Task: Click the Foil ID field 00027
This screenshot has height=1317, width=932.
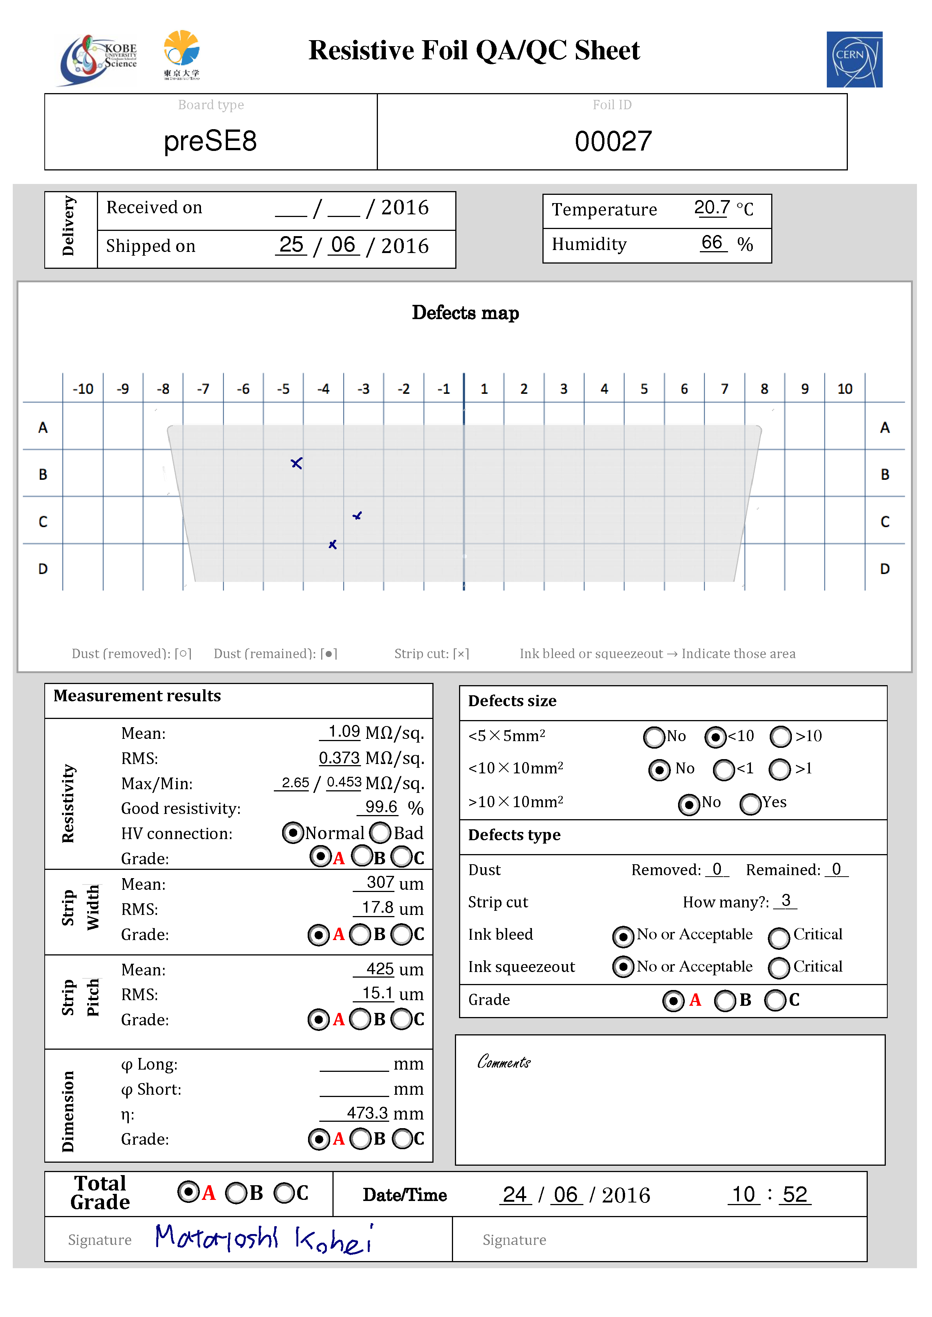Action: coord(613,141)
